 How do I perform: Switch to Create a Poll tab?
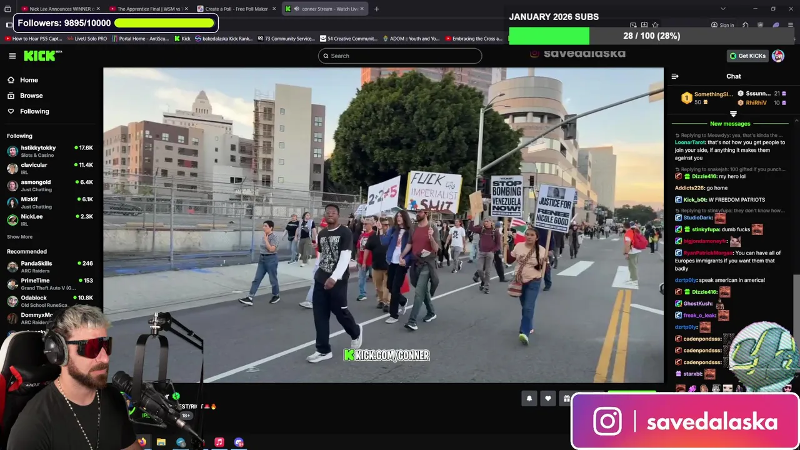(236, 9)
